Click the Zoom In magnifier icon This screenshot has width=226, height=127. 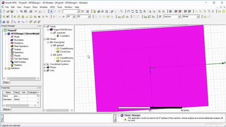pyautogui.click(x=159, y=11)
